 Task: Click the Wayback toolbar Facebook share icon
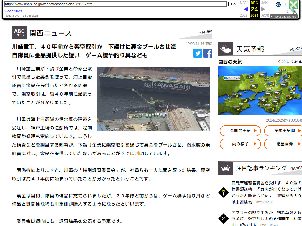coord(288,11)
